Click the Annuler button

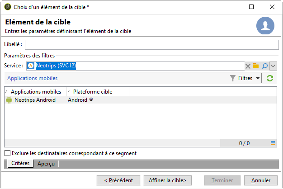[x=260, y=180]
